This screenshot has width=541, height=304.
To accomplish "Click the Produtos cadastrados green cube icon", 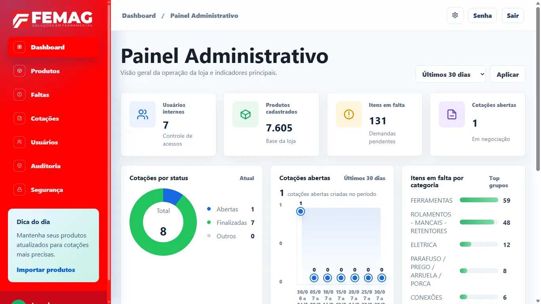I will click(x=246, y=114).
